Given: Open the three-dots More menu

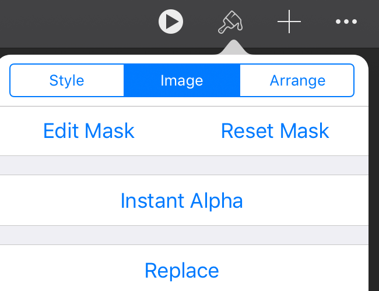Looking at the screenshot, I should 346,22.
